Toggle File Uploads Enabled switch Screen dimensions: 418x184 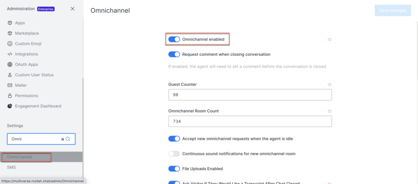[174, 169]
